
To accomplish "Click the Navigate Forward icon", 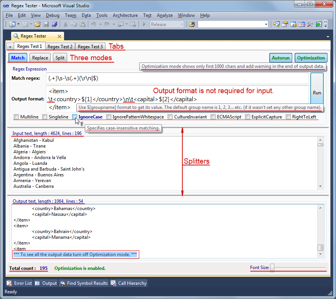I will tap(133, 24).
